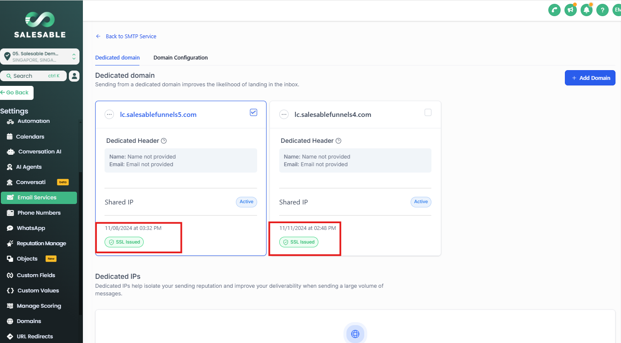Click the Objects icon in sidebar
Image resolution: width=621 pixels, height=343 pixels.
pos(10,259)
